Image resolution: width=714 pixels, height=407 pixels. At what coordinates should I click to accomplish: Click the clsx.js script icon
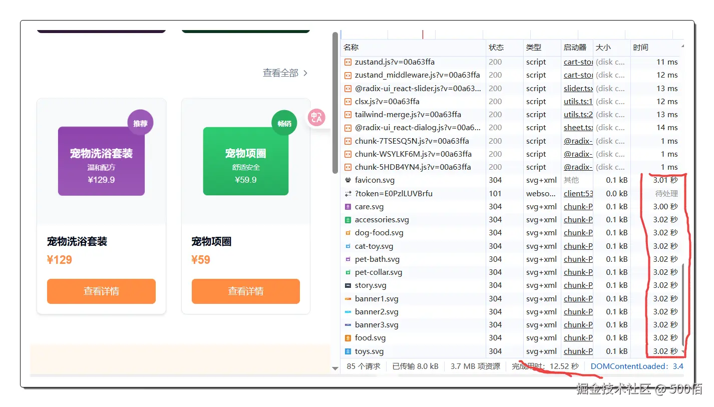[x=348, y=102]
